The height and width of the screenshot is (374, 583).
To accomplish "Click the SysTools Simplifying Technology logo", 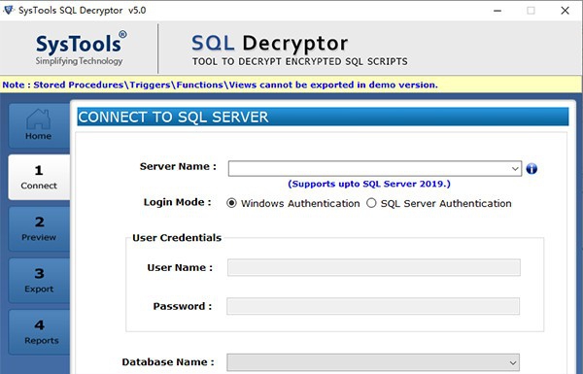I will [81, 48].
